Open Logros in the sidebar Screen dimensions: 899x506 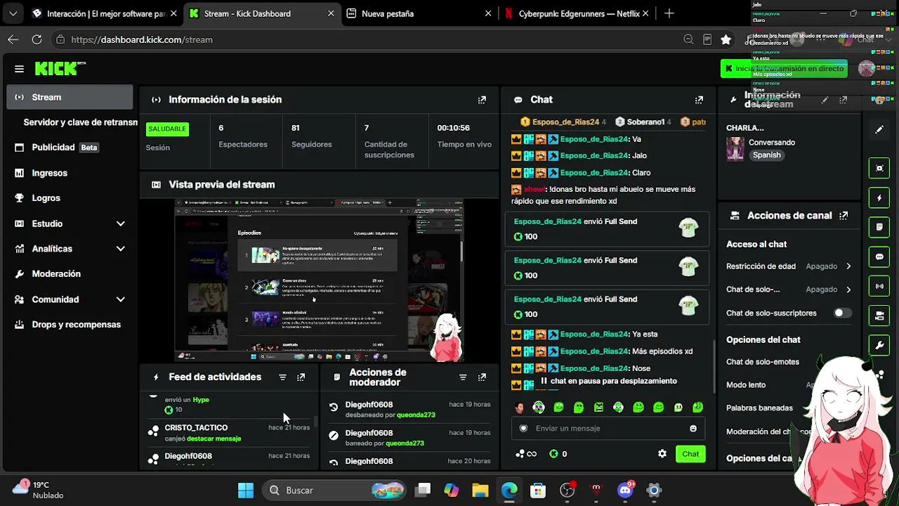pyautogui.click(x=70, y=198)
